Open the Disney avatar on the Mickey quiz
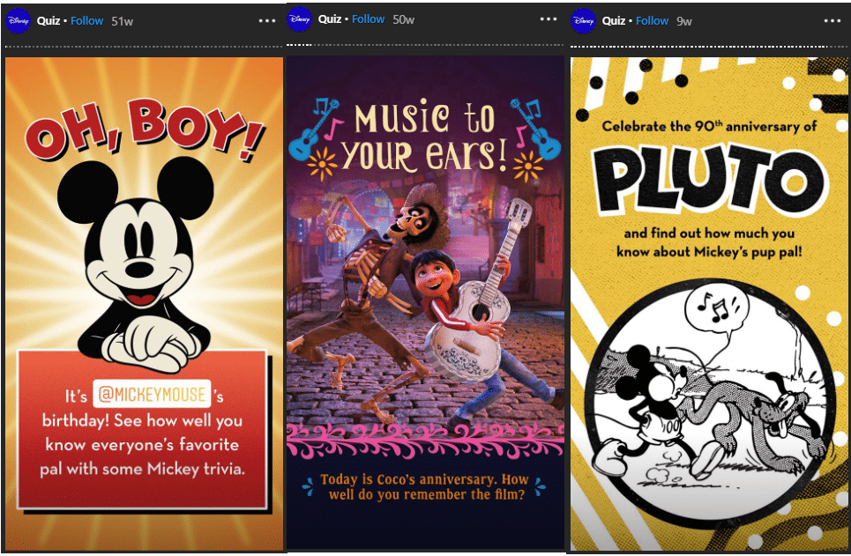 click(x=18, y=21)
